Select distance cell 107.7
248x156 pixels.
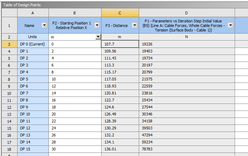pyautogui.click(x=120, y=44)
